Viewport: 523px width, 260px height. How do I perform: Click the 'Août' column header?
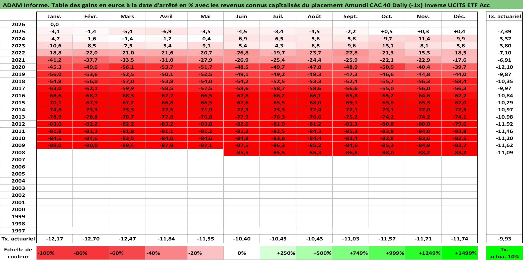[314, 16]
